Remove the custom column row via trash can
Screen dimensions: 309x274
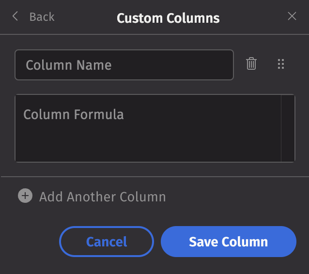pyautogui.click(x=251, y=64)
